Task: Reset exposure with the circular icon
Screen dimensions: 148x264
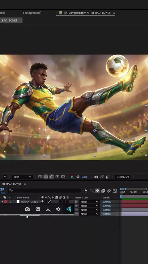Action: [78, 177]
